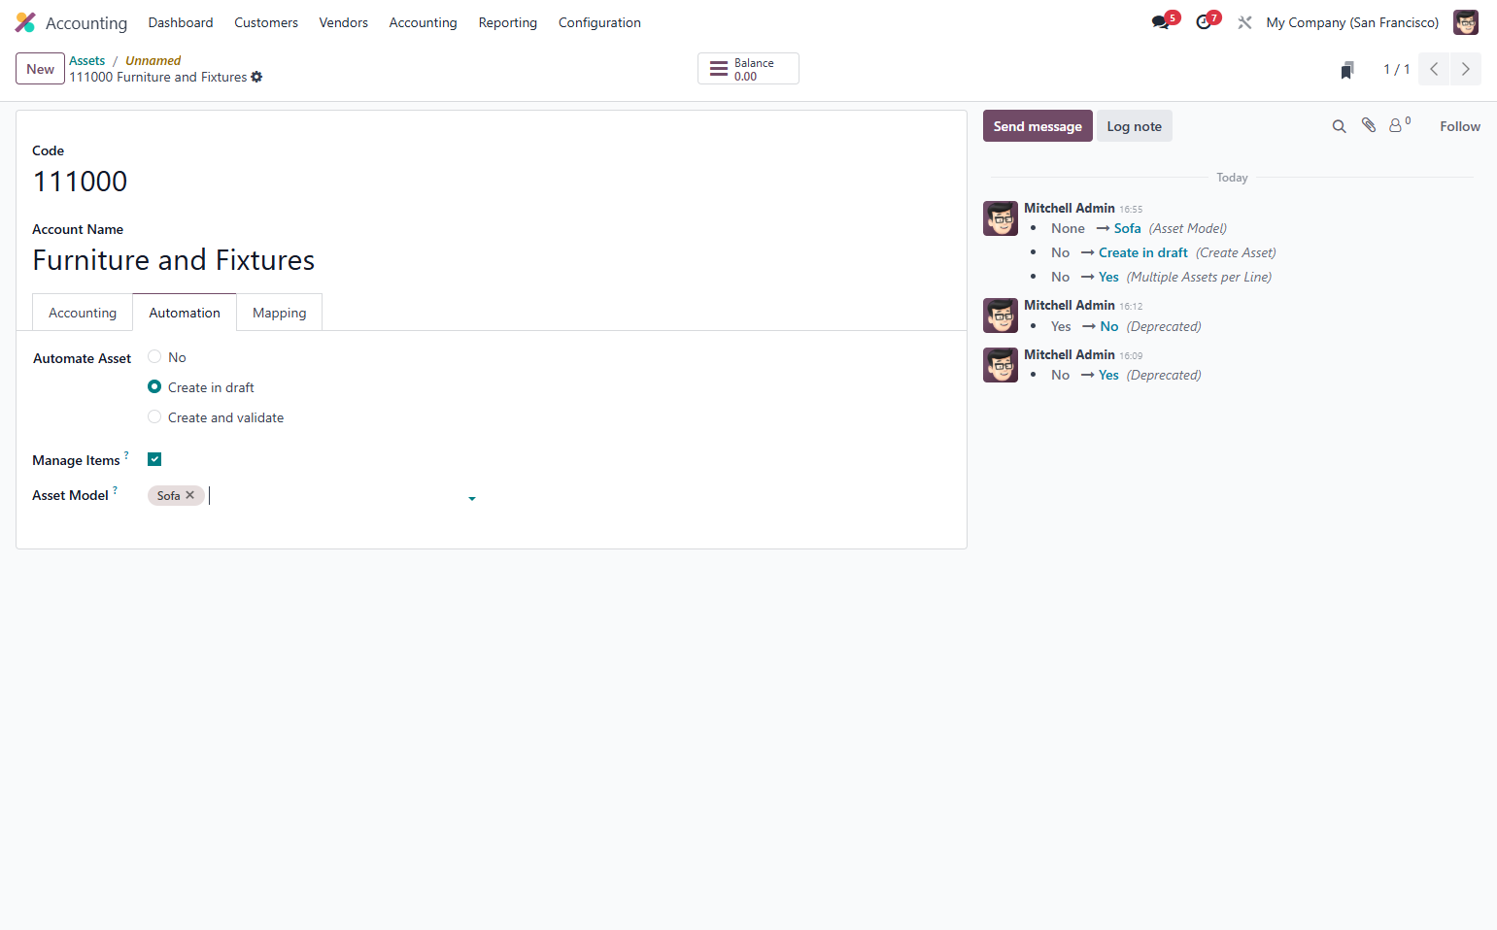Remove the Sofa tag with its X
Image resolution: width=1497 pixels, height=930 pixels.
click(189, 495)
